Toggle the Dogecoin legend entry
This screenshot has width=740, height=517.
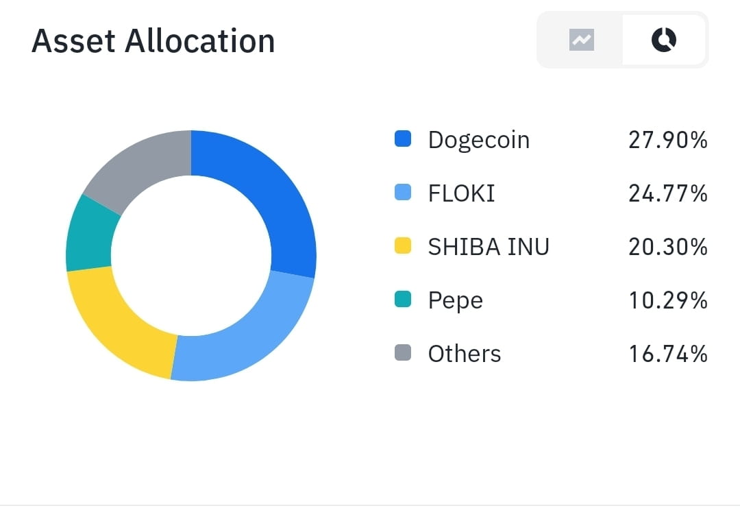(x=478, y=139)
